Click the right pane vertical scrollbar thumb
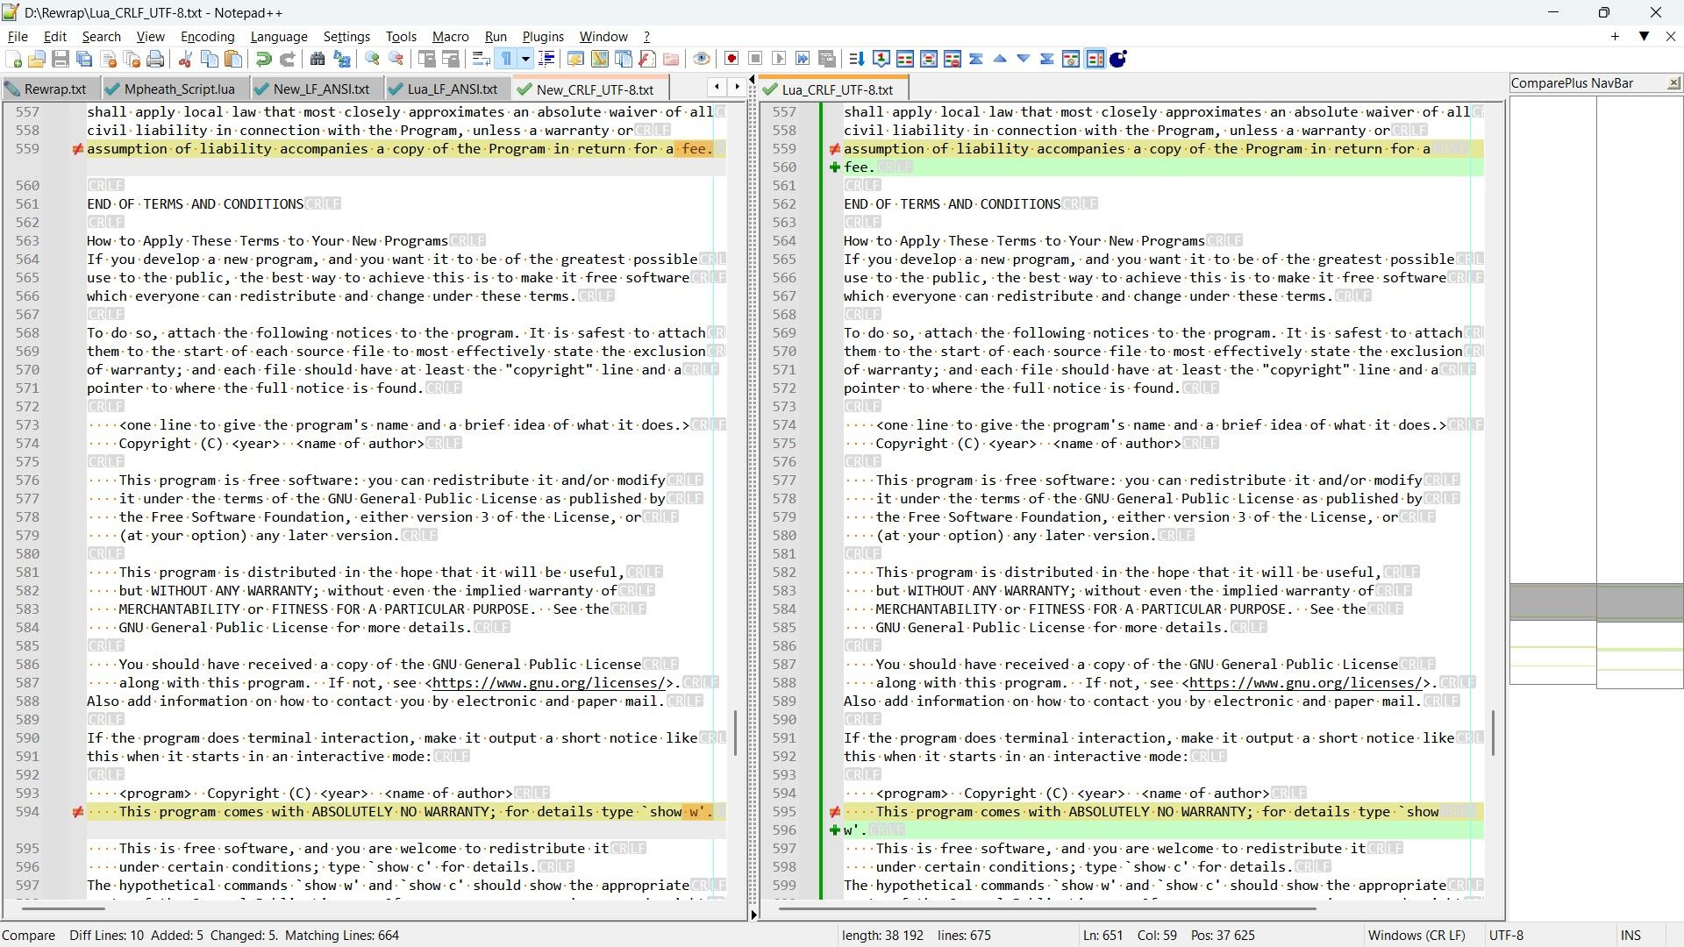 [x=1493, y=733]
